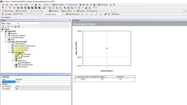Click the green magnifier icon
This screenshot has width=187, height=105.
pos(72,8)
